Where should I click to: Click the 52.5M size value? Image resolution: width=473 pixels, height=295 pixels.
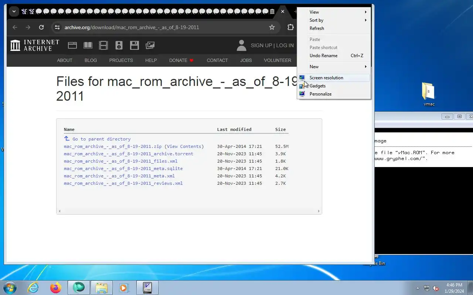282,146
